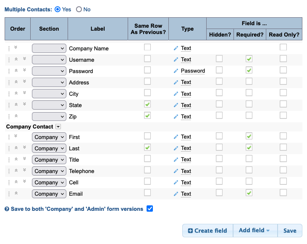Move Zip row up with arrow
307x244 pixels.
click(16, 116)
